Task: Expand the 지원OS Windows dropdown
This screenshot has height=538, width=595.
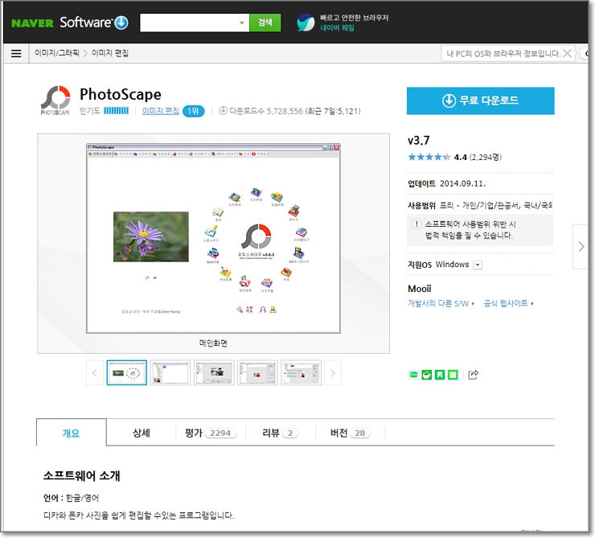Action: point(478,265)
